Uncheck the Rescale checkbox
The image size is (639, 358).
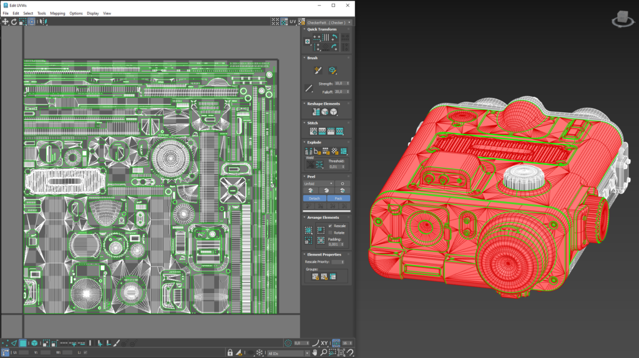[330, 226]
